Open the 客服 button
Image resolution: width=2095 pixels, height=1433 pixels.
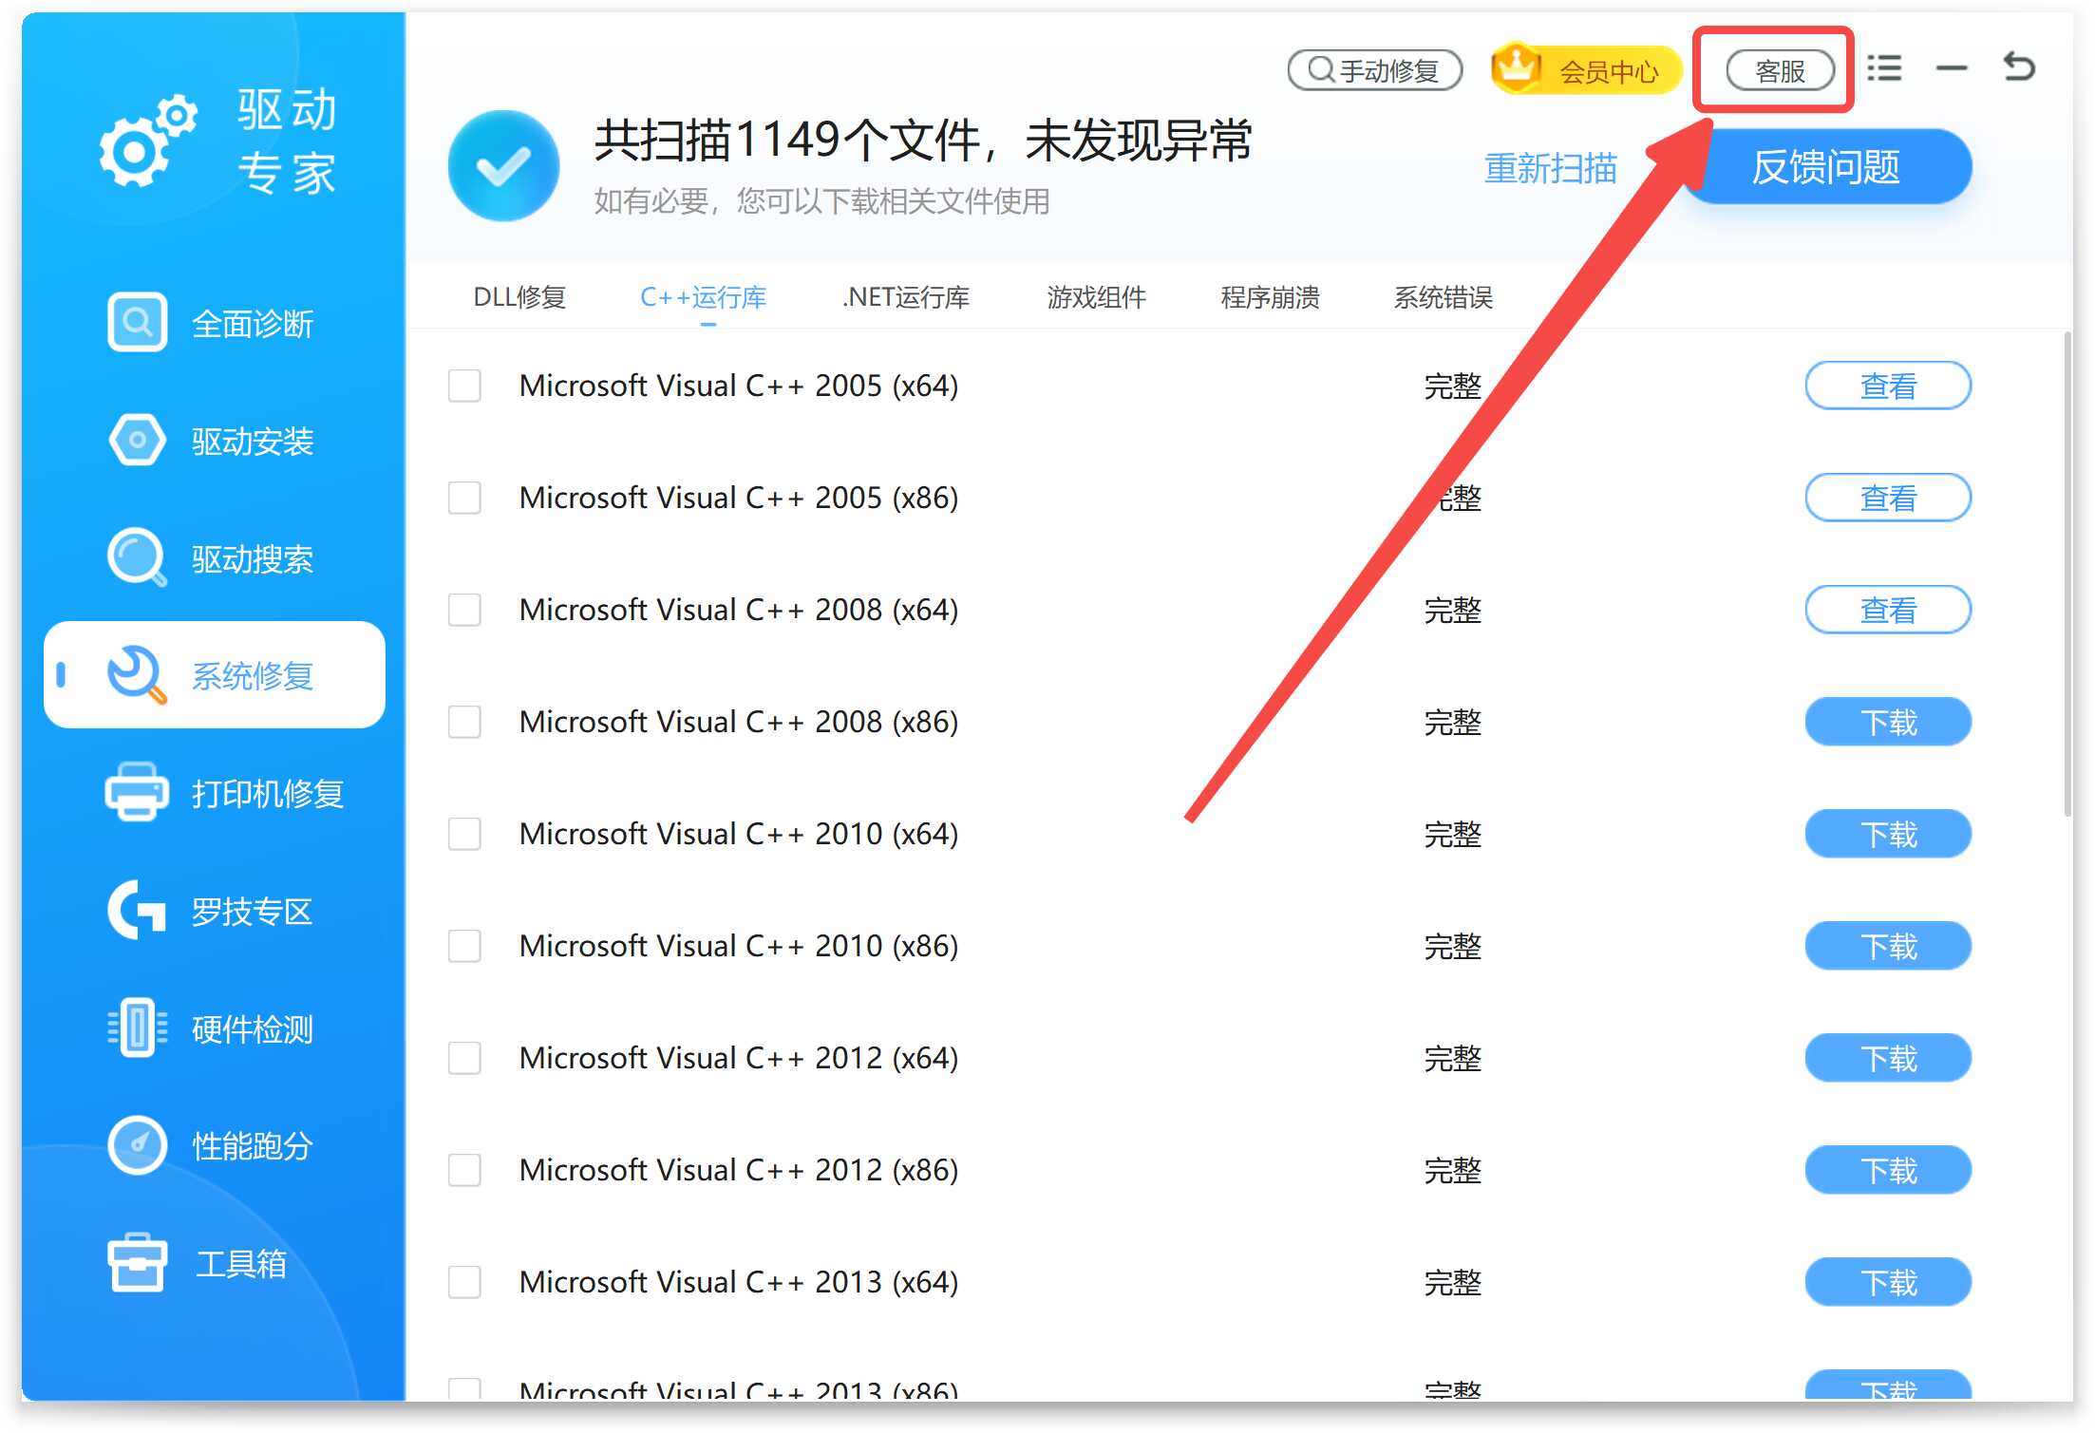pos(1781,70)
